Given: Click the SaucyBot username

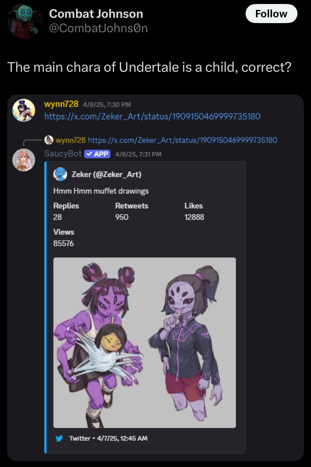Looking at the screenshot, I should tap(63, 154).
